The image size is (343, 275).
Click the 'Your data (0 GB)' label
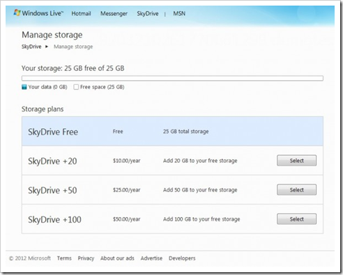pos(48,87)
